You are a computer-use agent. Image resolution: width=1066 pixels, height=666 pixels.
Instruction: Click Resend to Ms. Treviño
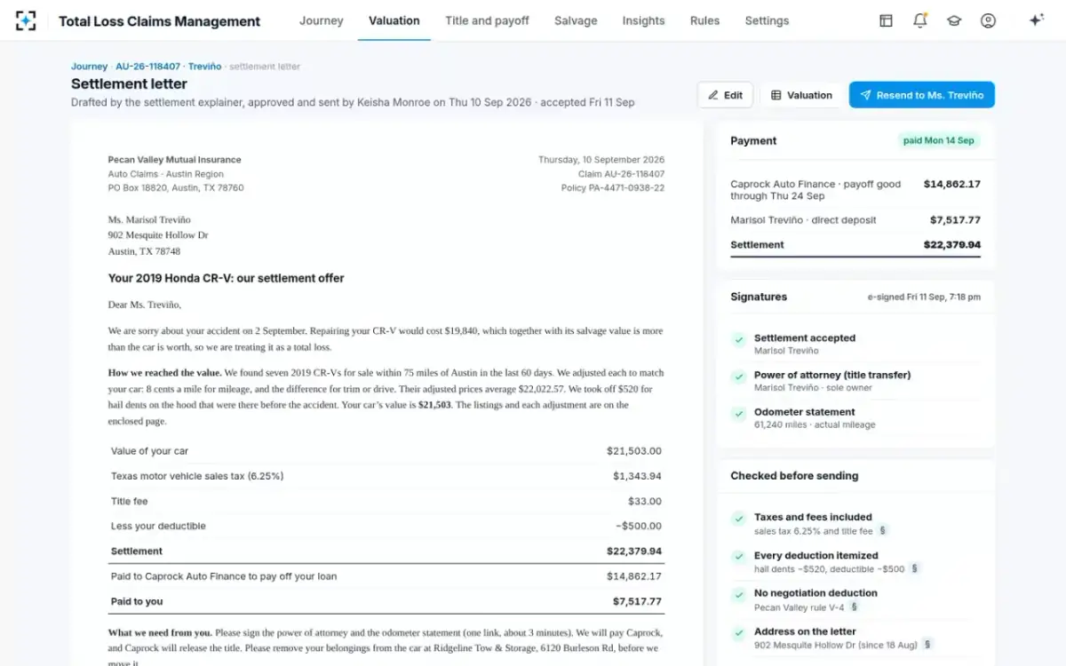pyautogui.click(x=921, y=95)
